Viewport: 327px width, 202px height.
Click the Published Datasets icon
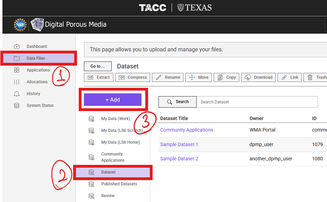pyautogui.click(x=92, y=184)
